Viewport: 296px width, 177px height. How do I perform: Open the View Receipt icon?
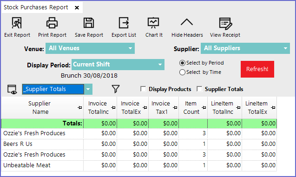(x=225, y=24)
